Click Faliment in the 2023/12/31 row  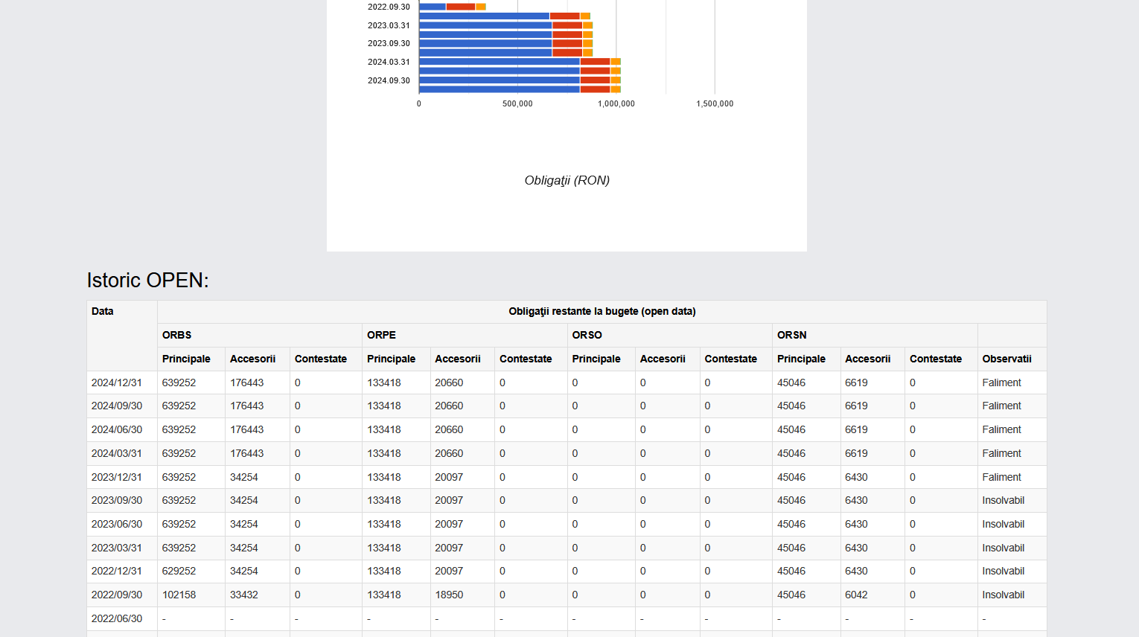pyautogui.click(x=1001, y=477)
